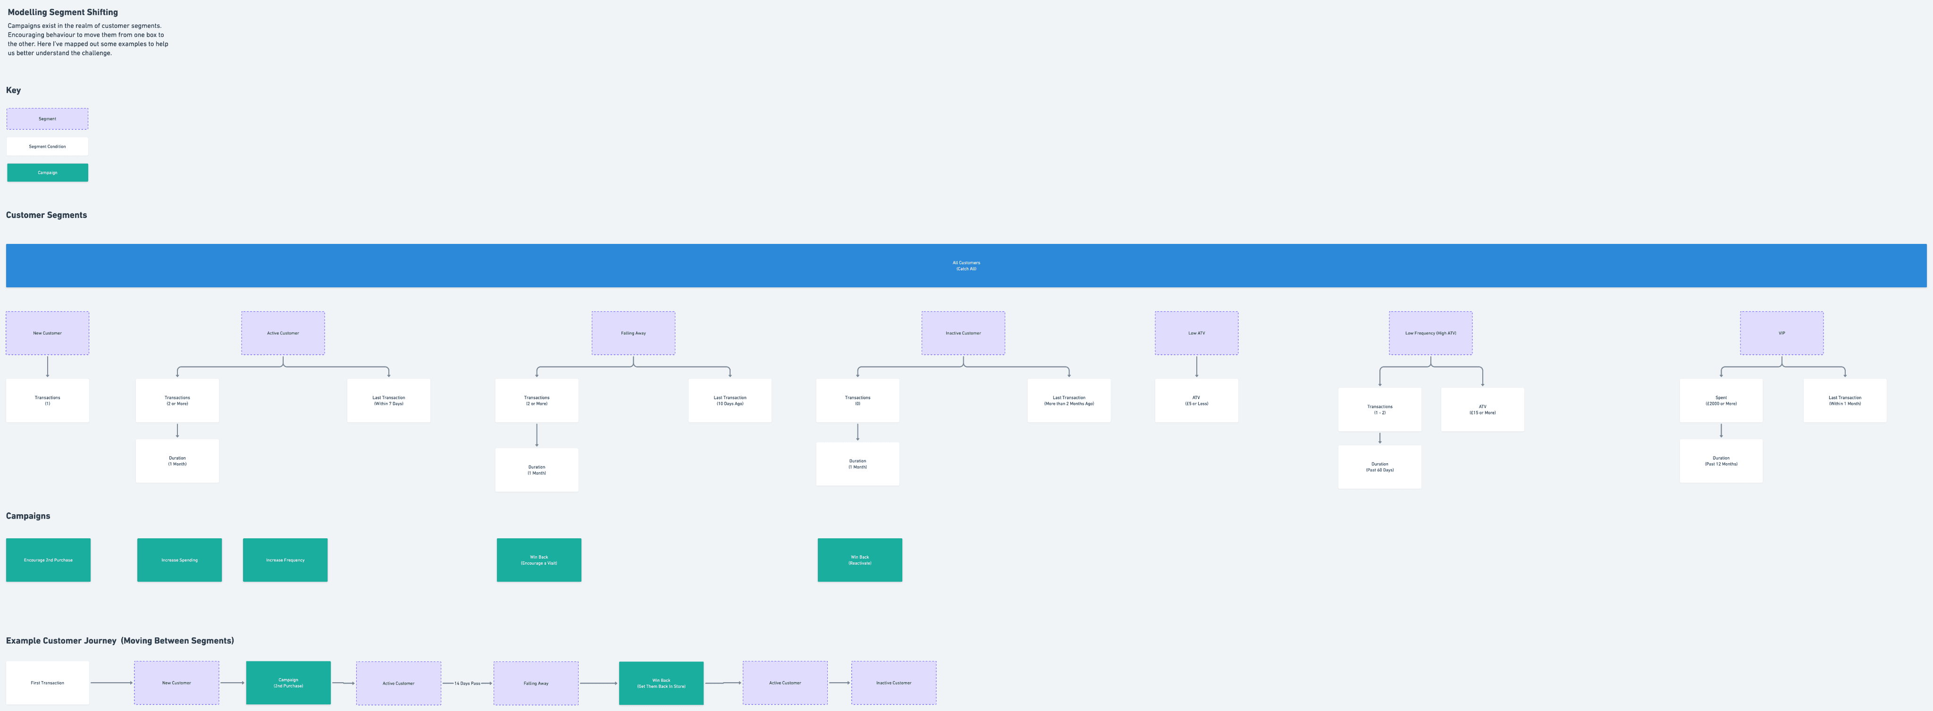
Task: Click the VIP segment box
Action: [x=1782, y=333]
